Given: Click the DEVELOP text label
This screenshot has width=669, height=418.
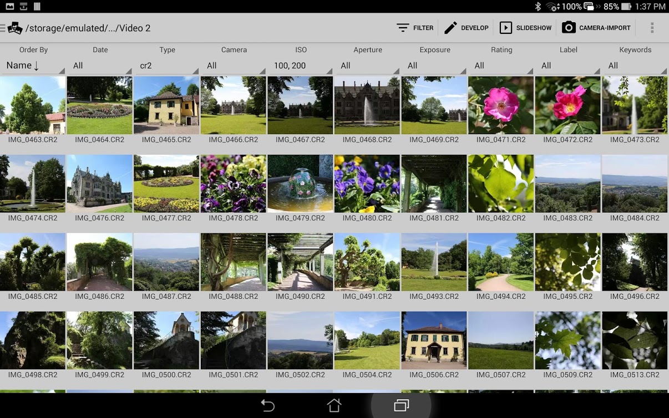Looking at the screenshot, I should pyautogui.click(x=475, y=28).
